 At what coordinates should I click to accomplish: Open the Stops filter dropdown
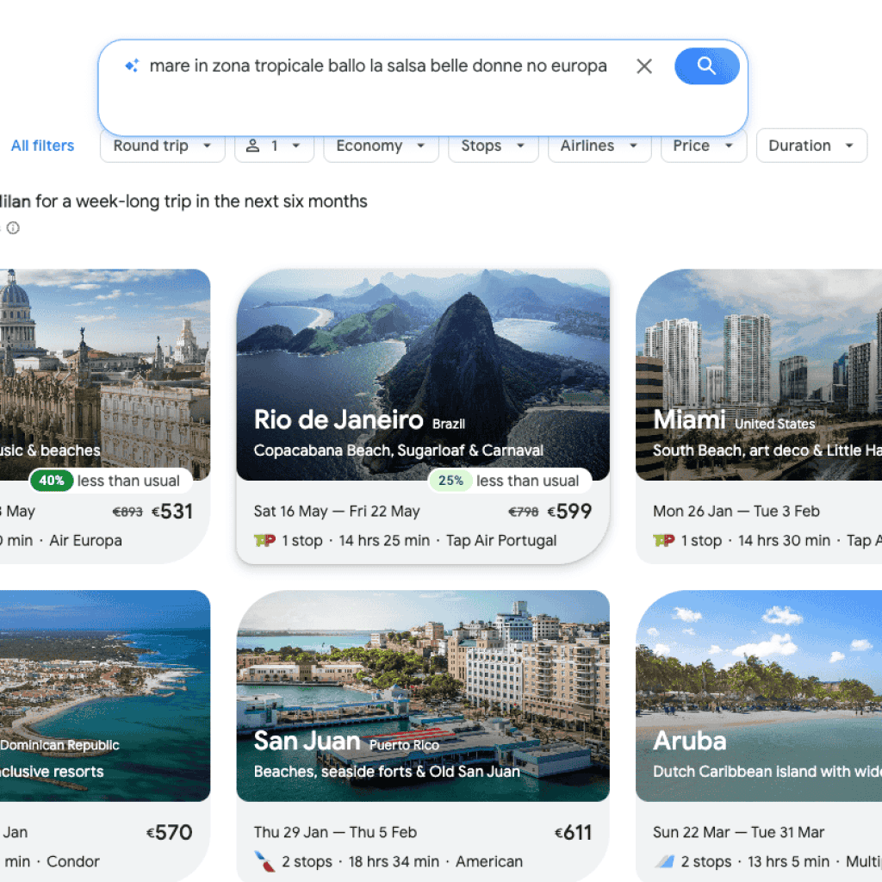tap(493, 146)
